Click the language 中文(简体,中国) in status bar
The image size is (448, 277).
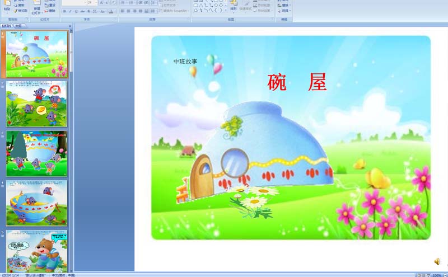[63, 275]
